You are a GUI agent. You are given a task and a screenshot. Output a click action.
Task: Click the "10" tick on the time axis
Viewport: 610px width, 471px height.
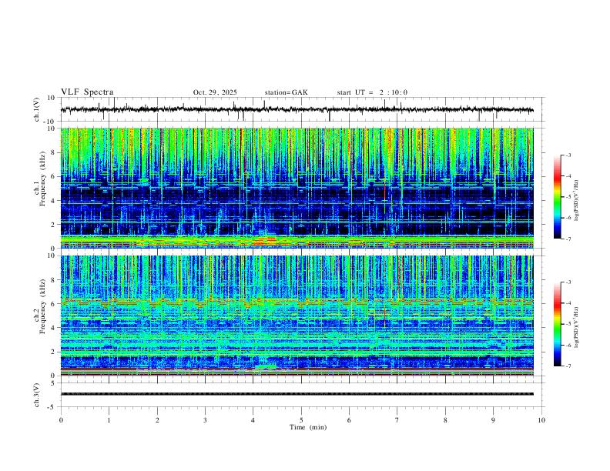(x=541, y=420)
